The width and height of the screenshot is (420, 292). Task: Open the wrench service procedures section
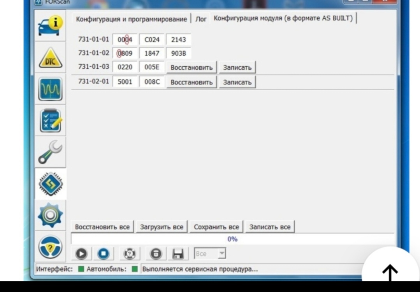(x=50, y=152)
